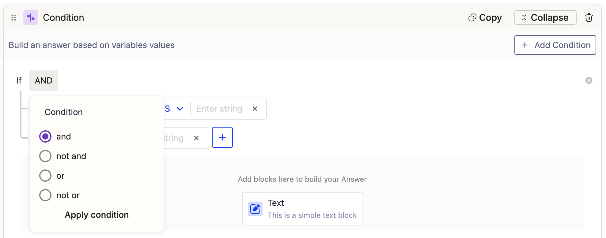
Task: Click the drag handle dots icon
Action: coord(13,18)
